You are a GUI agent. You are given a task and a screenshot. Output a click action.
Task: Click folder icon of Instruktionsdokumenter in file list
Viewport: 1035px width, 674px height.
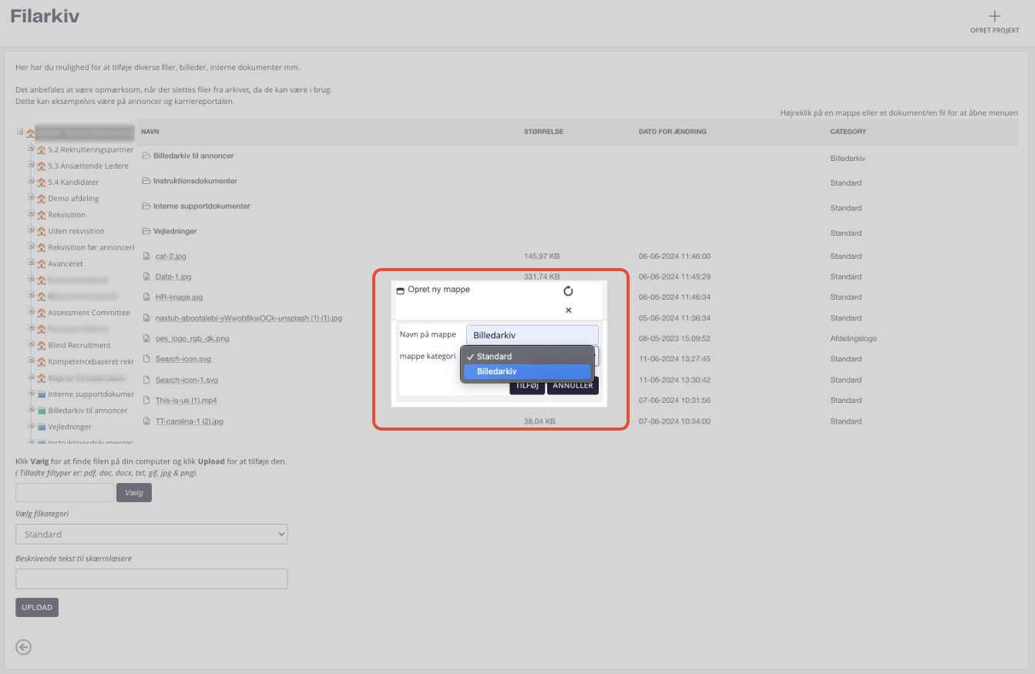pyautogui.click(x=146, y=181)
